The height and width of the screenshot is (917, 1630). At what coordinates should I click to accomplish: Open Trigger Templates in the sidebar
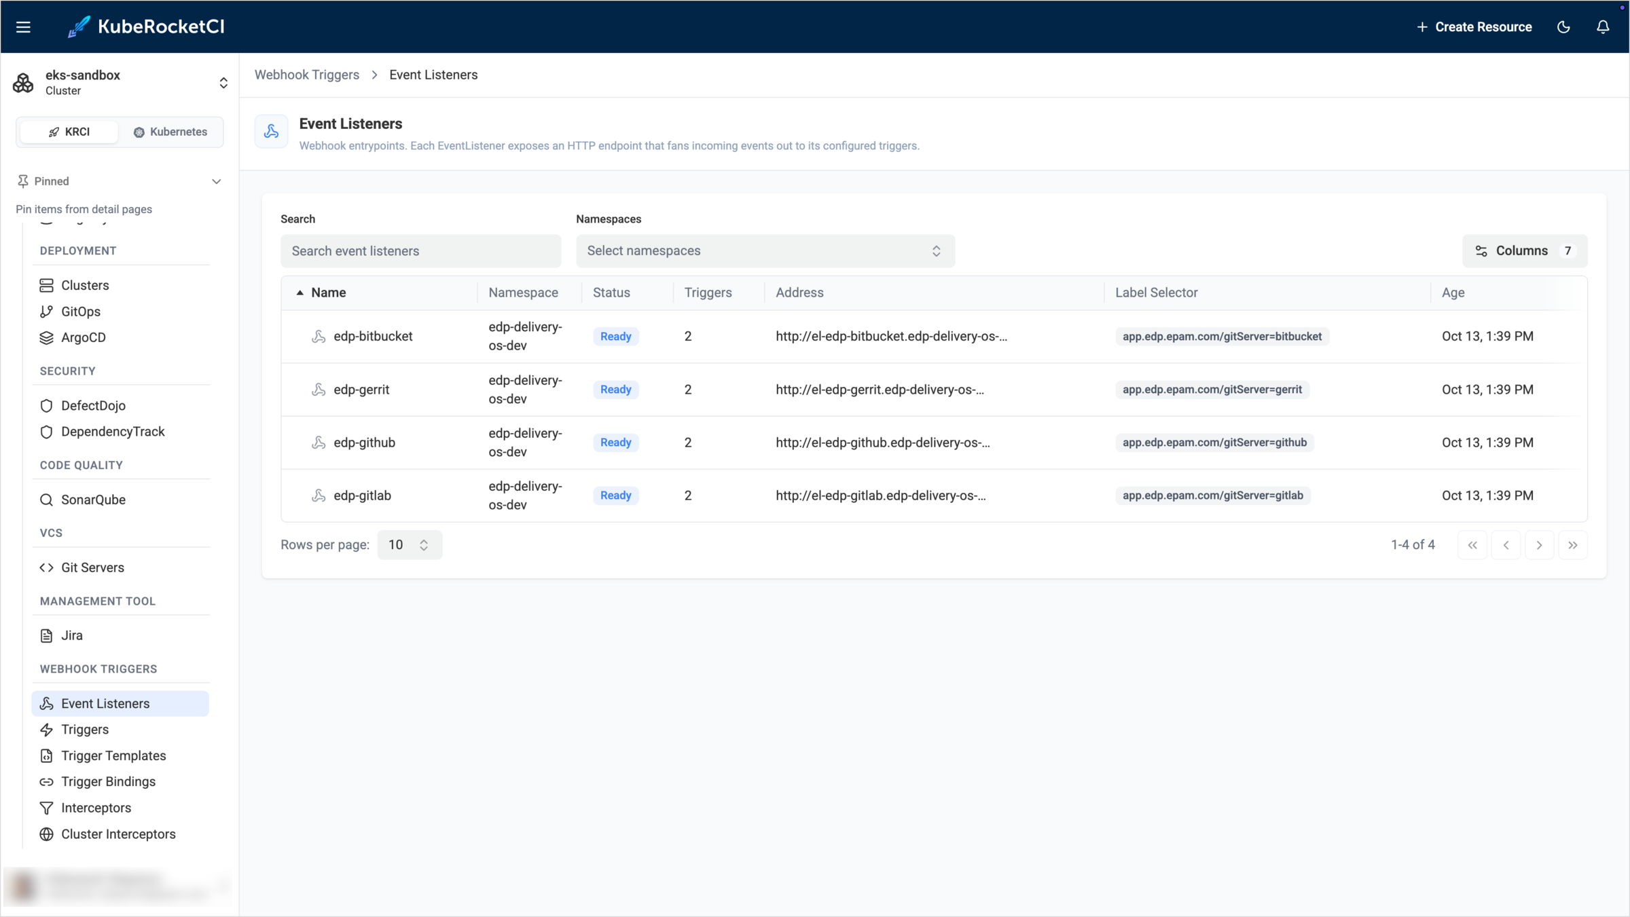click(120, 755)
